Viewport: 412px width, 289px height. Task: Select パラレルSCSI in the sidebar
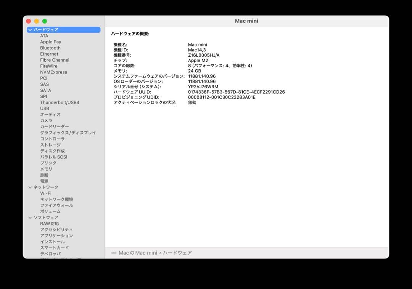pyautogui.click(x=54, y=157)
